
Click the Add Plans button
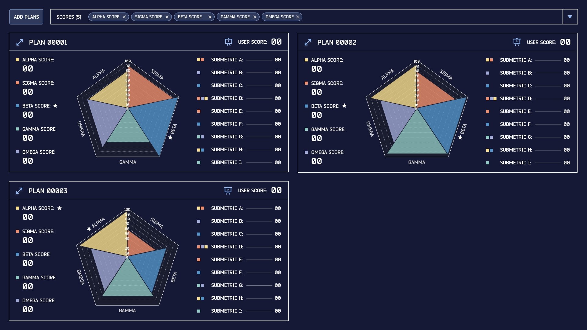coord(26,17)
